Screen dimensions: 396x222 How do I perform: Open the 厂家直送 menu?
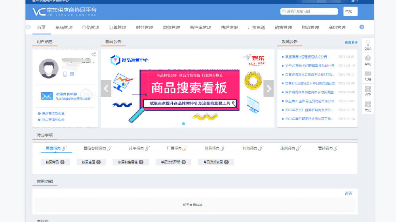pos(256,27)
